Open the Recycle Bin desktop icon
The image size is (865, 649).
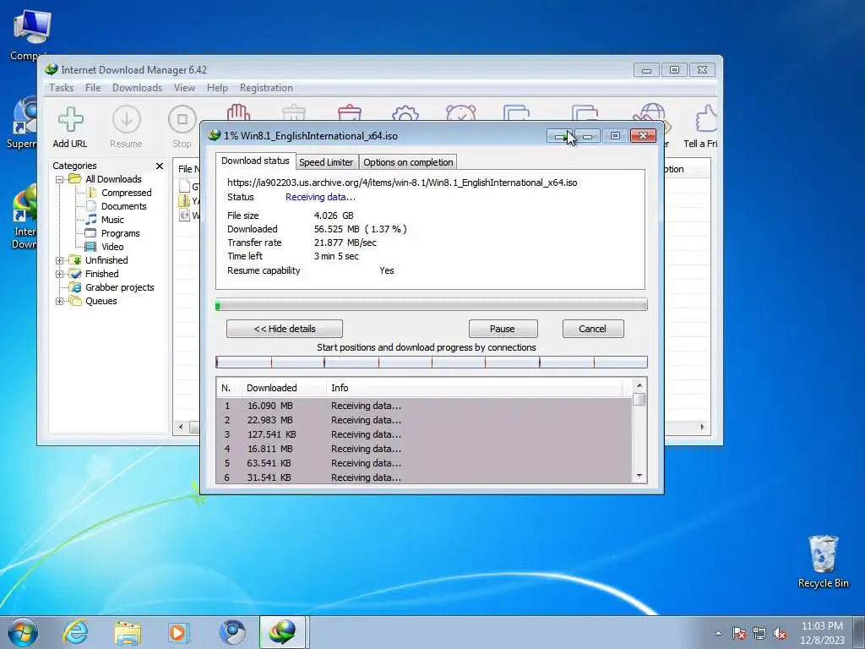[823, 561]
